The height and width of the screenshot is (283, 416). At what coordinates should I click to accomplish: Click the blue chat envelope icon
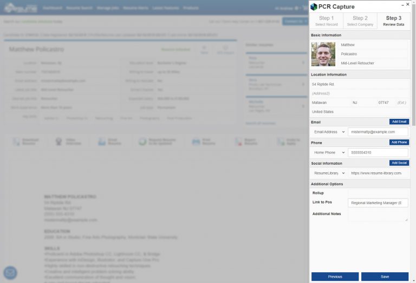10,273
